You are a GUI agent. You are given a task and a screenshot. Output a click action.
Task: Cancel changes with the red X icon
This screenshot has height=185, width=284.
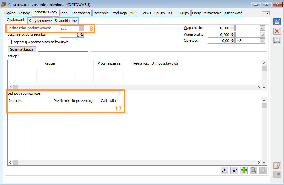click(x=277, y=31)
